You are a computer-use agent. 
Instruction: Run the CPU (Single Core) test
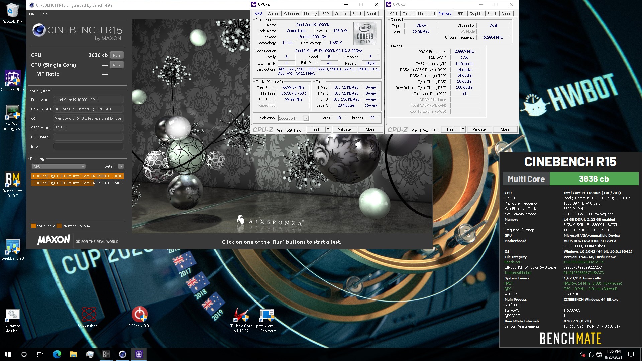click(116, 65)
